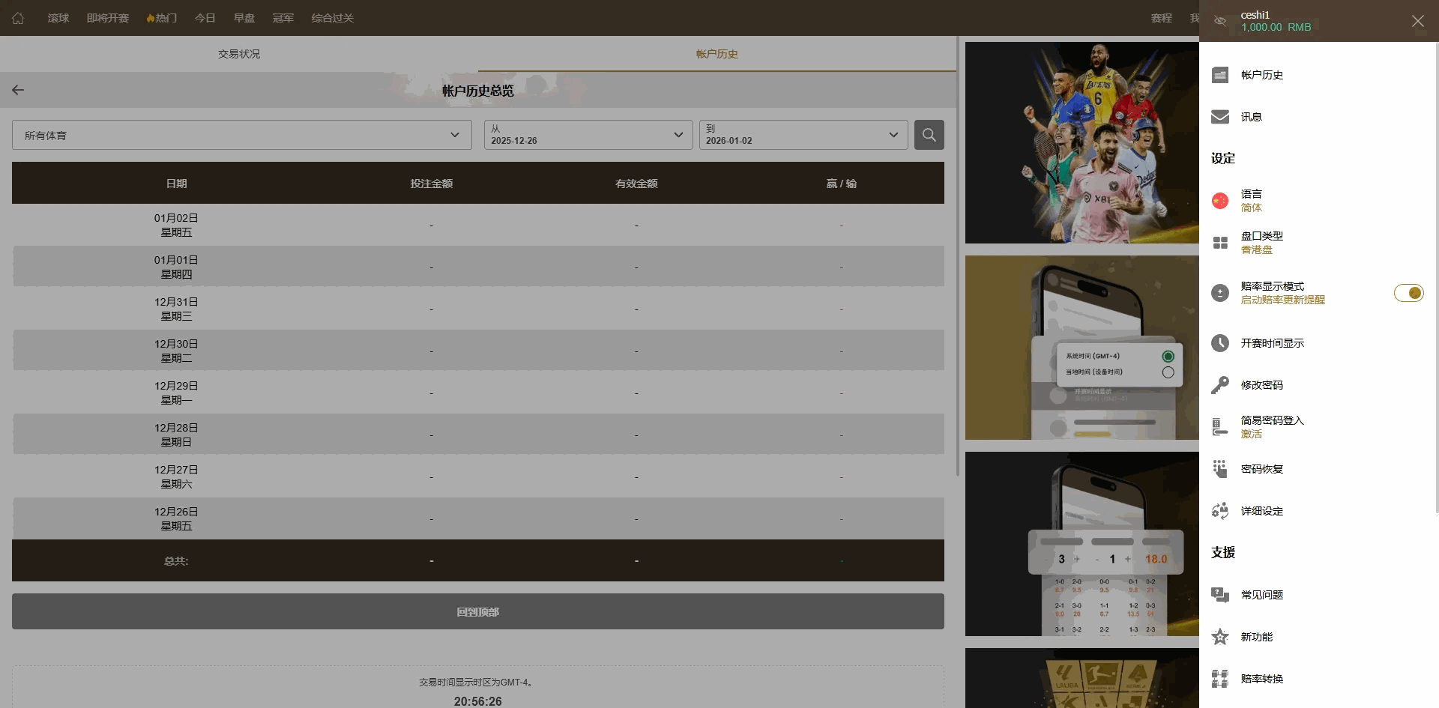The width and height of the screenshot is (1439, 708).
Task: Open the 讯息 messages envelope icon
Action: click(1220, 117)
